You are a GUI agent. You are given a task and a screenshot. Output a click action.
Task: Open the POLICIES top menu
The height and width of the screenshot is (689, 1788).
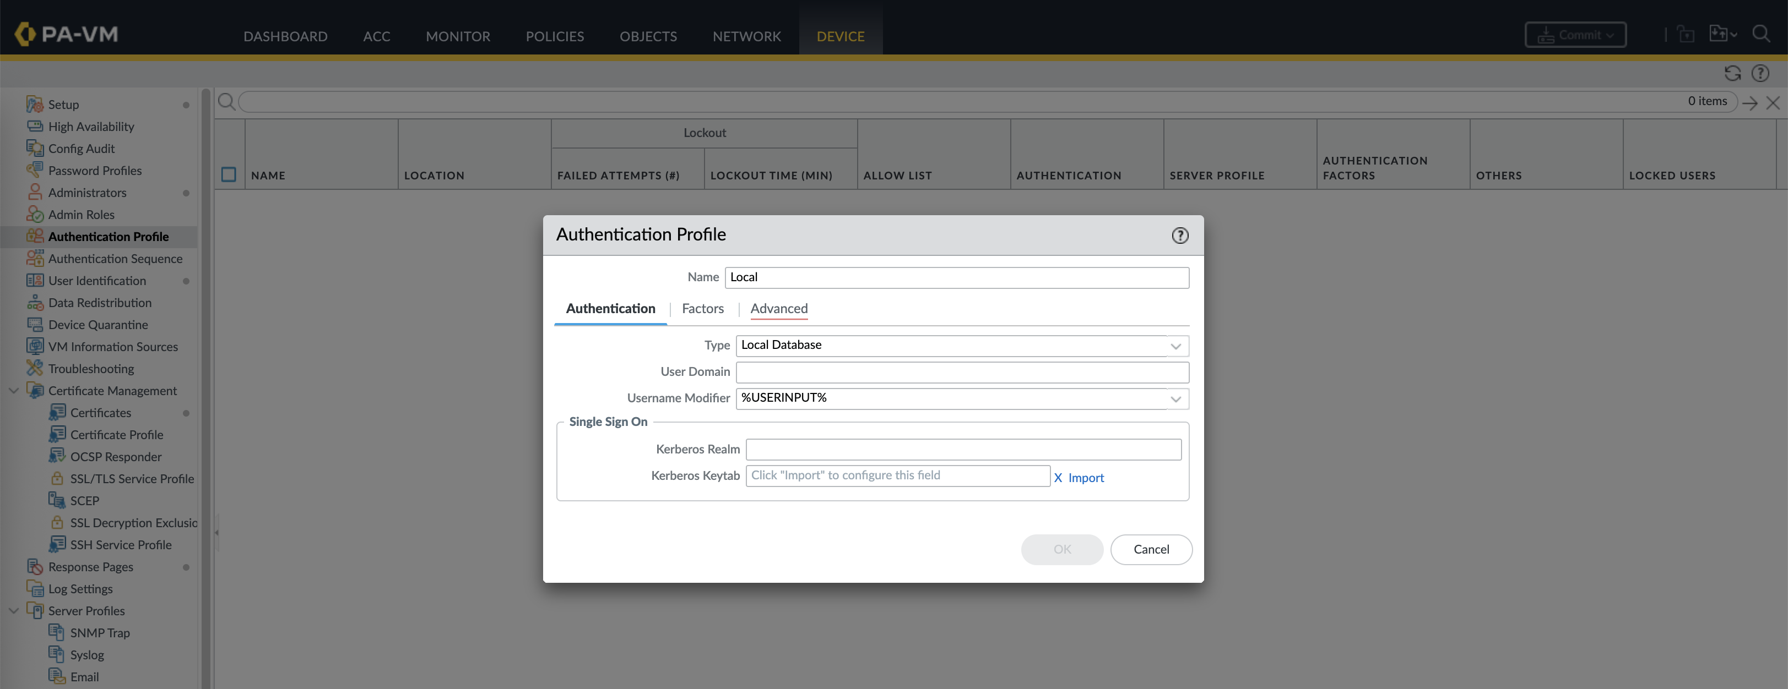coord(555,36)
